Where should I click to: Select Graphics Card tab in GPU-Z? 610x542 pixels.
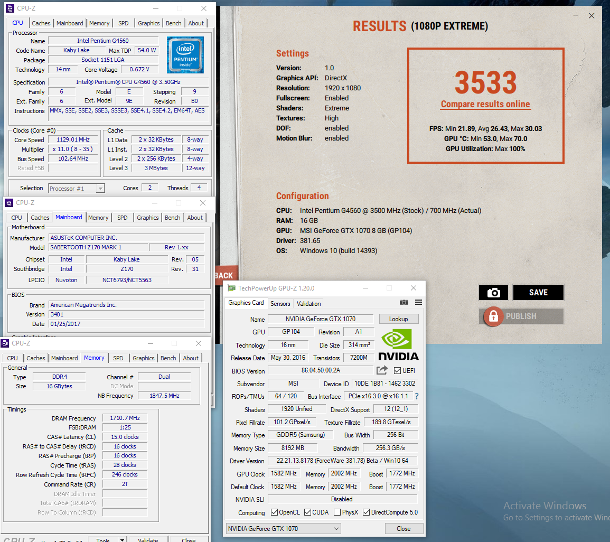246,303
